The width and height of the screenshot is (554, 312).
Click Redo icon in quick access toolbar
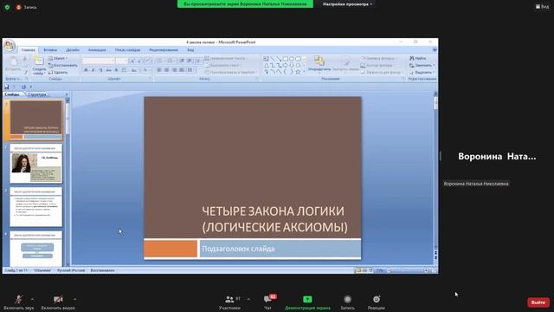23,87
